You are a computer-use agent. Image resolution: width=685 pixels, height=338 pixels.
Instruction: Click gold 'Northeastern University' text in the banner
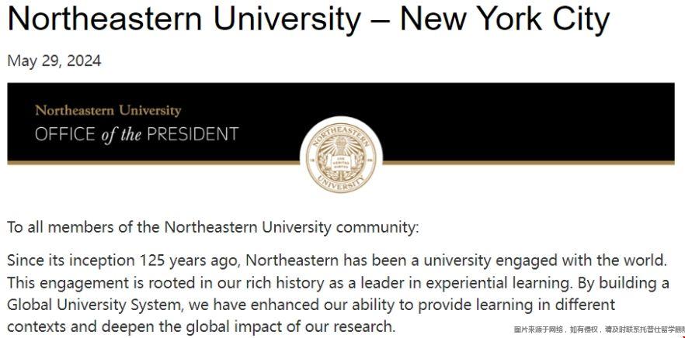point(108,110)
